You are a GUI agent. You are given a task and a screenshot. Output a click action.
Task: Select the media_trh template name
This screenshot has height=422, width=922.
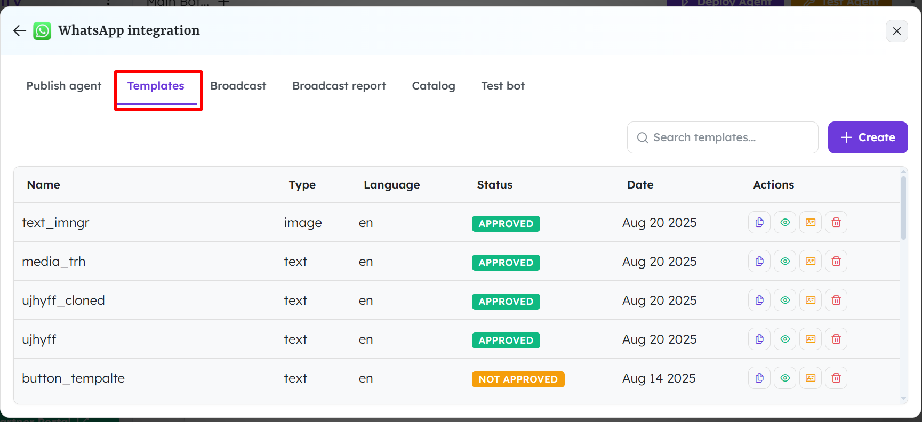click(54, 262)
